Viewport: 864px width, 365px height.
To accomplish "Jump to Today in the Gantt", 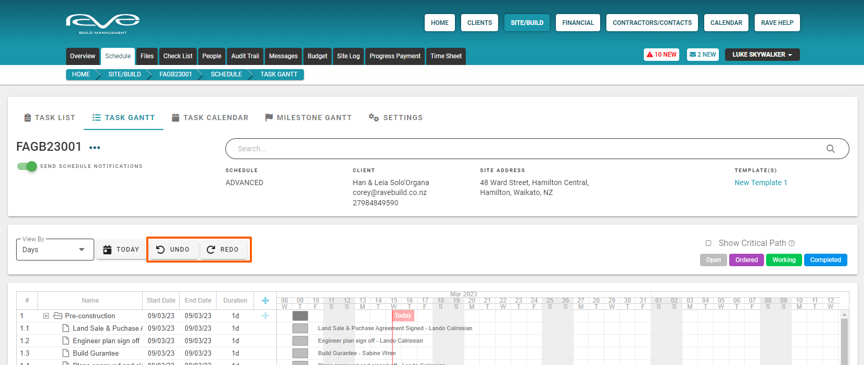I will [x=121, y=250].
